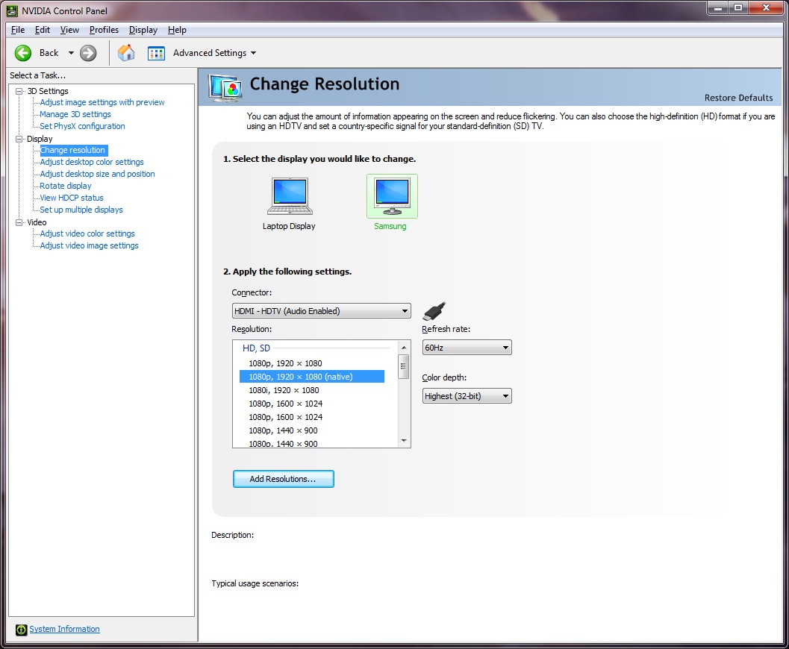Open the Profiles menu
The width and height of the screenshot is (789, 649).
tap(105, 30)
